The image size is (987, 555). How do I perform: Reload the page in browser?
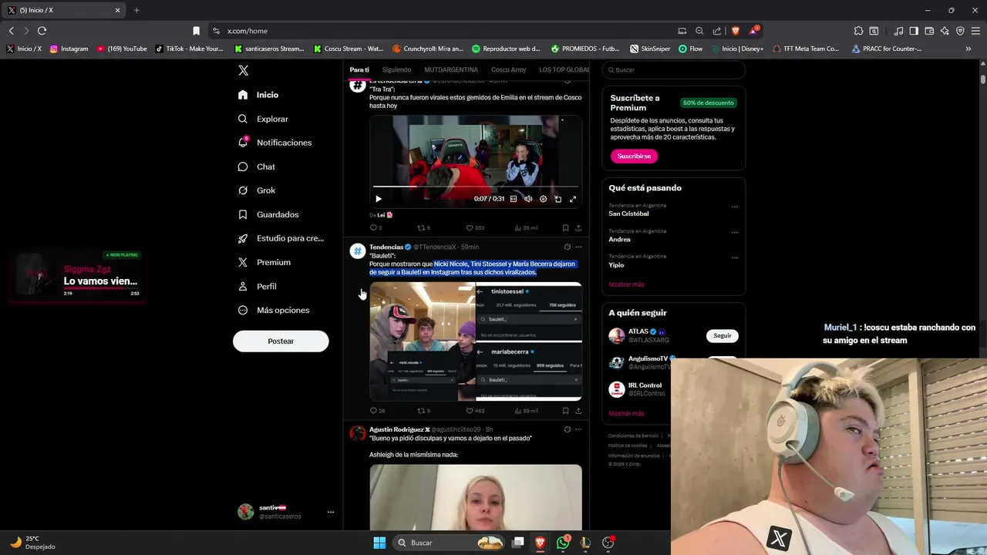tap(42, 31)
